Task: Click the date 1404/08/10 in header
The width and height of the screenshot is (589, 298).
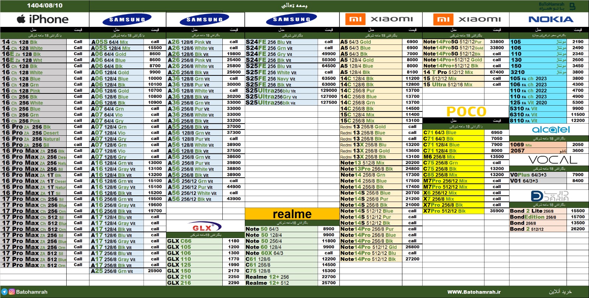Action: (45, 6)
